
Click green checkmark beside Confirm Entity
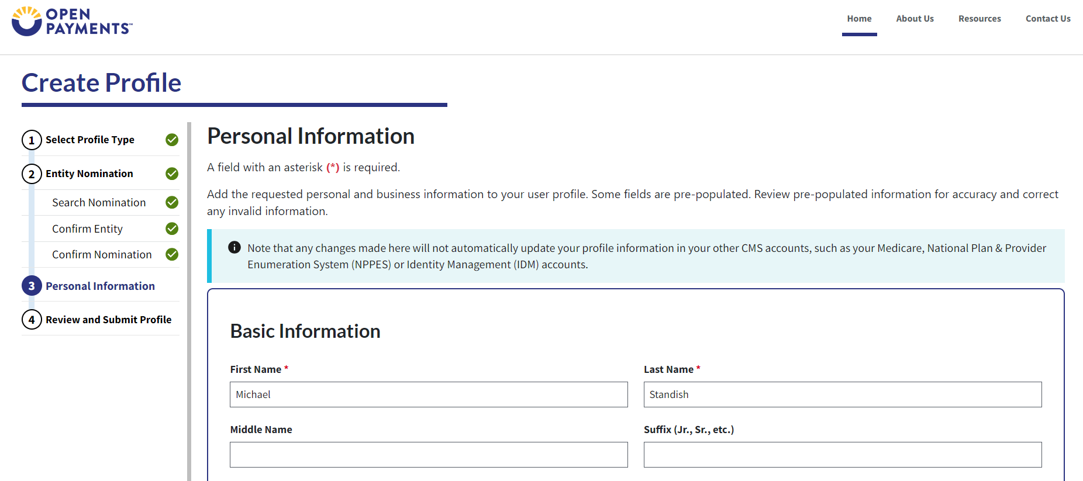coord(172,229)
